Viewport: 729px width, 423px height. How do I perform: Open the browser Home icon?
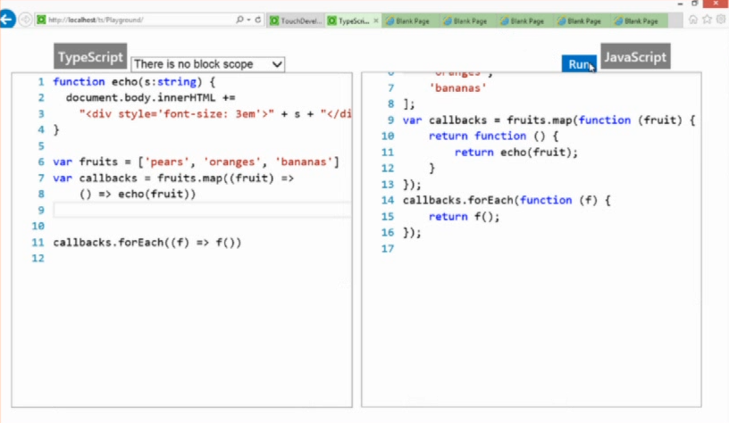[x=692, y=19]
